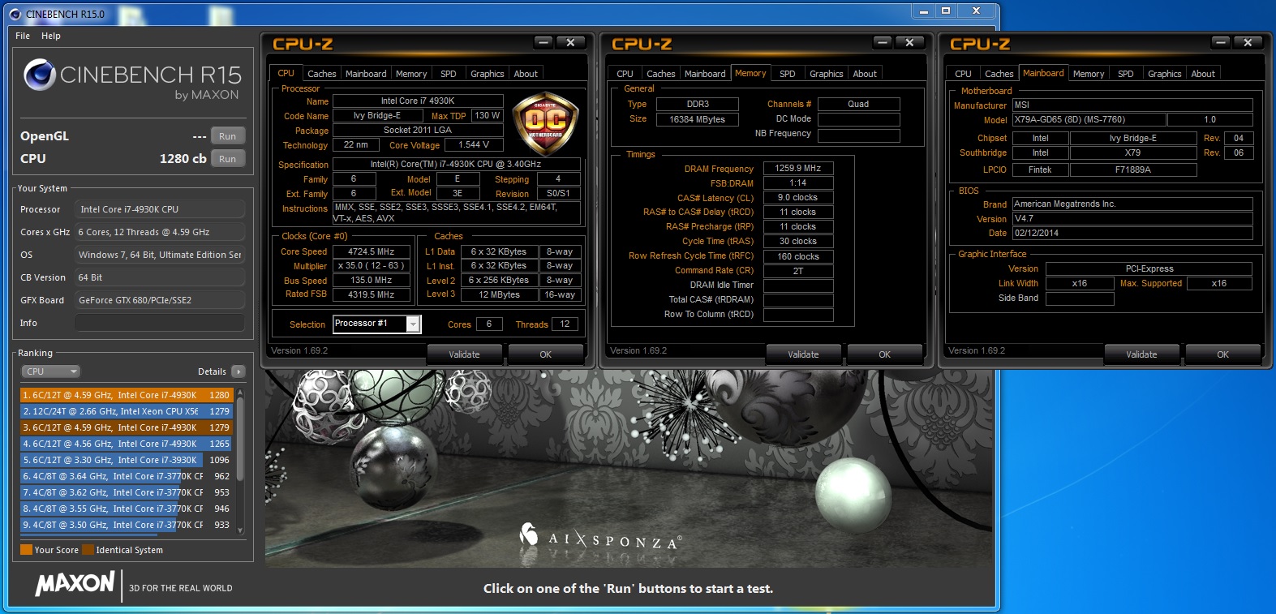This screenshot has height=614, width=1276.
Task: Click Validate in the CPU-Z Mainboard window
Action: pos(1142,354)
